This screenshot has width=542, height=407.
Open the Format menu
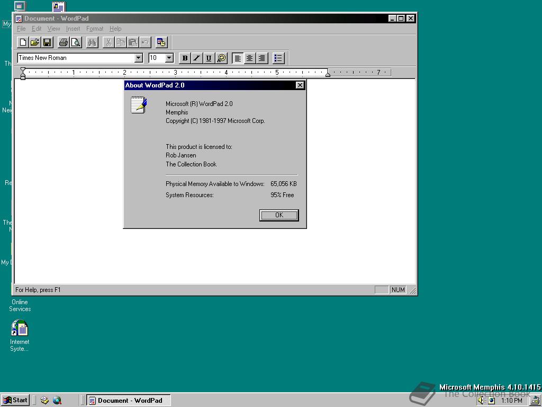click(95, 29)
